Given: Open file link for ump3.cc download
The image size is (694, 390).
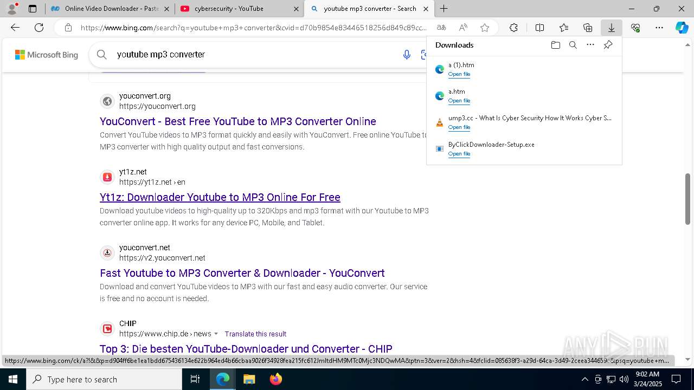Looking at the screenshot, I should [x=459, y=127].
